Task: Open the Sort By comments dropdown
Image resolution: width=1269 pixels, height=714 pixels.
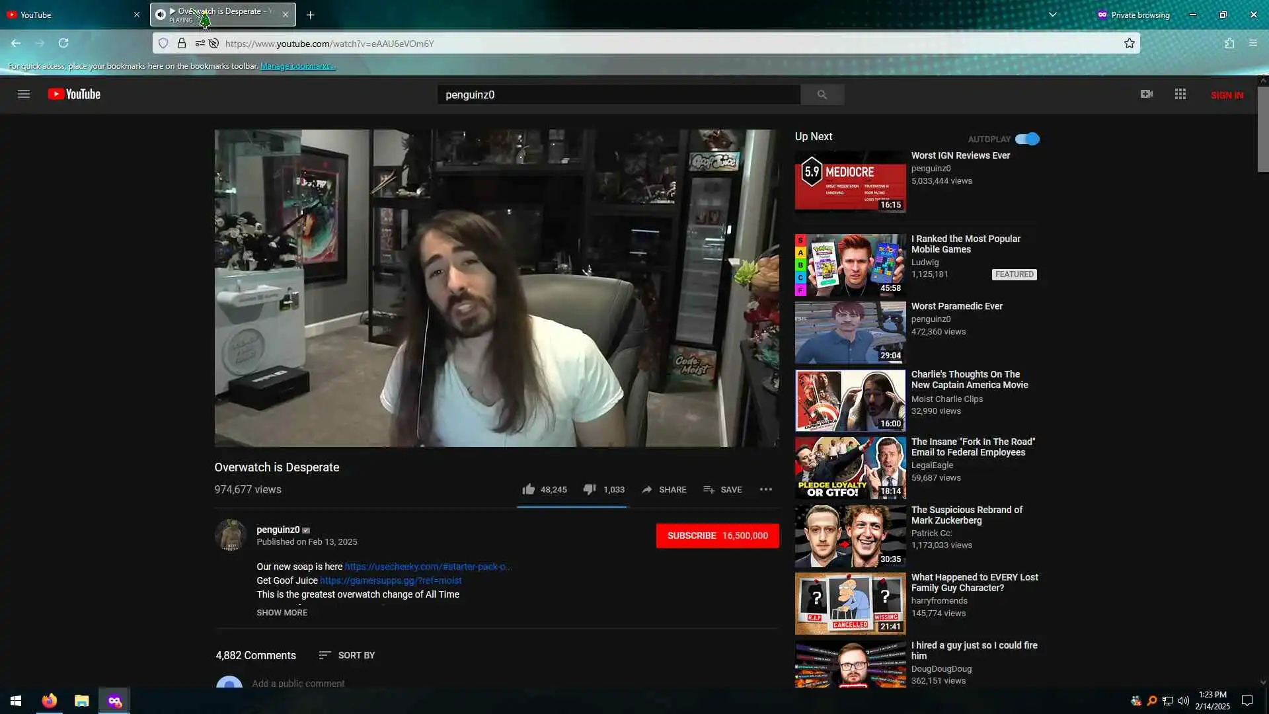Action: pos(347,655)
